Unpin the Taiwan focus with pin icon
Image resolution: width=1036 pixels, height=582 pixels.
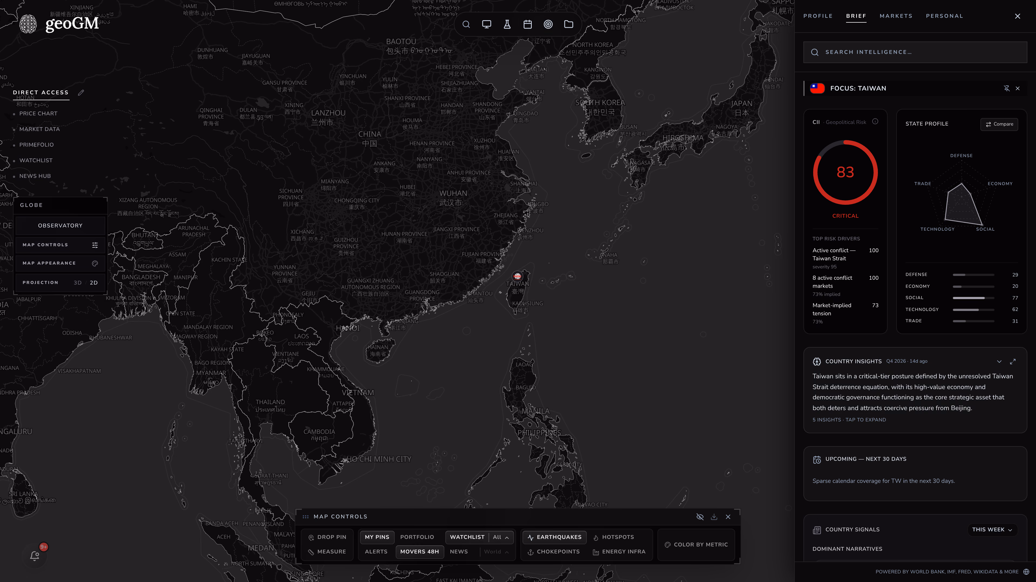(1007, 88)
